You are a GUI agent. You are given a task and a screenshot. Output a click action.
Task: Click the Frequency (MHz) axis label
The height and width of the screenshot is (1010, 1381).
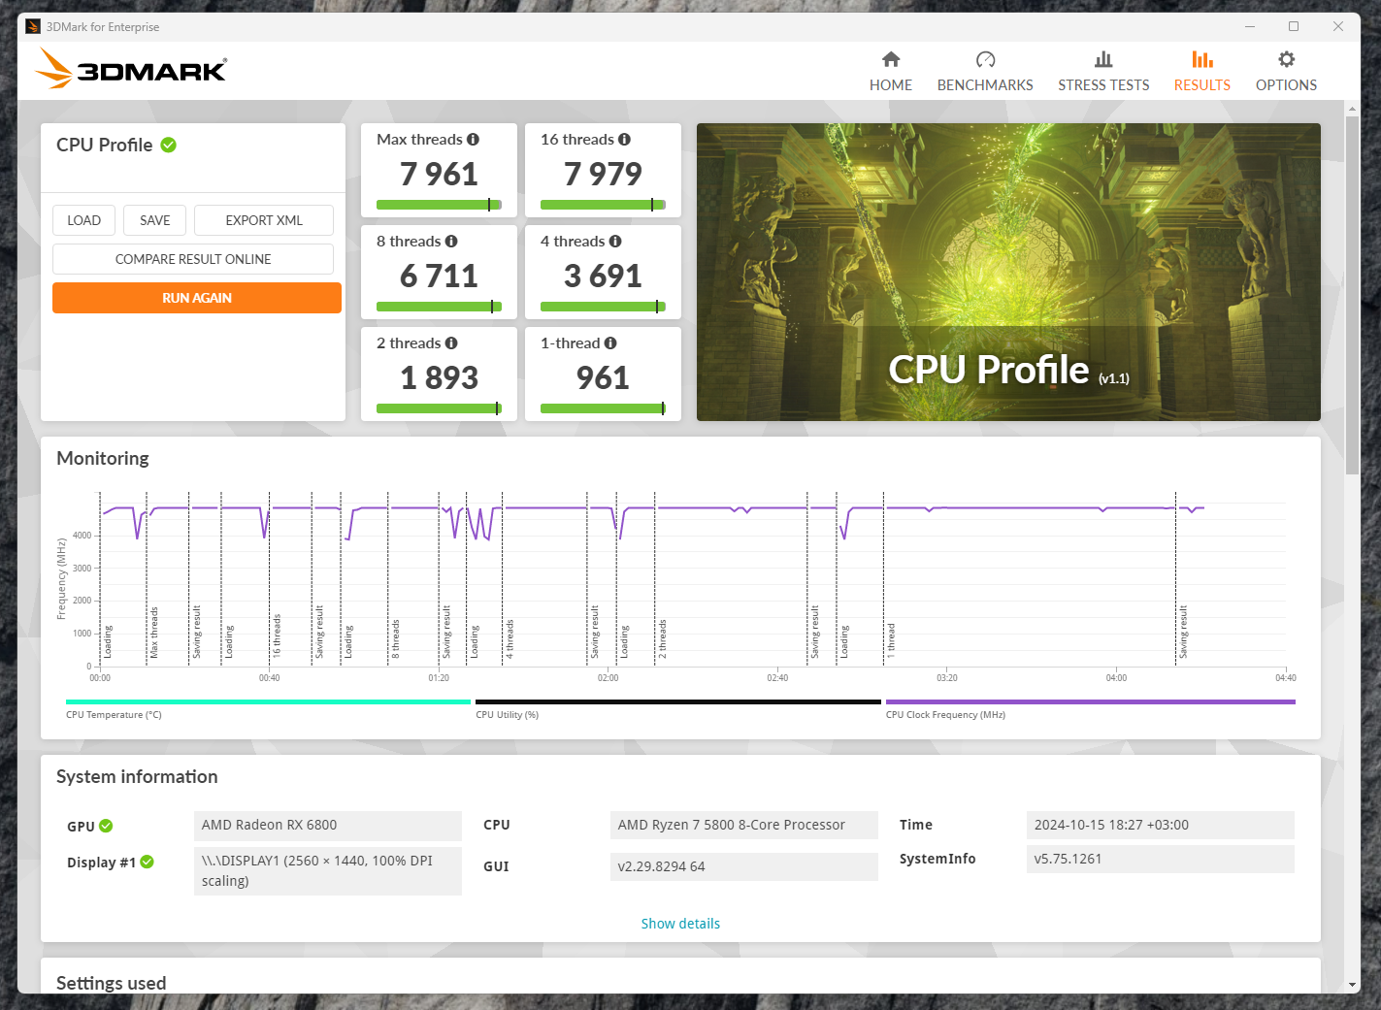61,579
